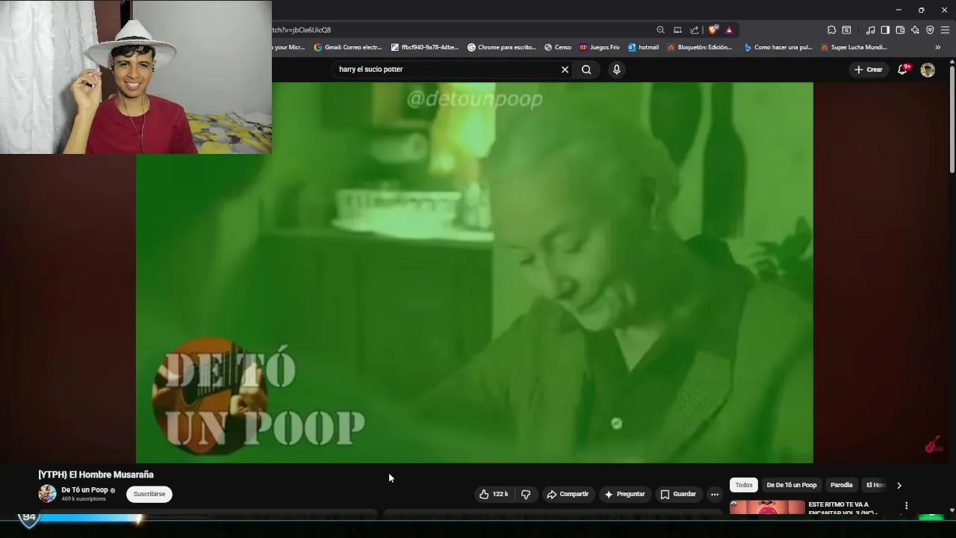Open the browser extensions puzzle icon

(831, 30)
